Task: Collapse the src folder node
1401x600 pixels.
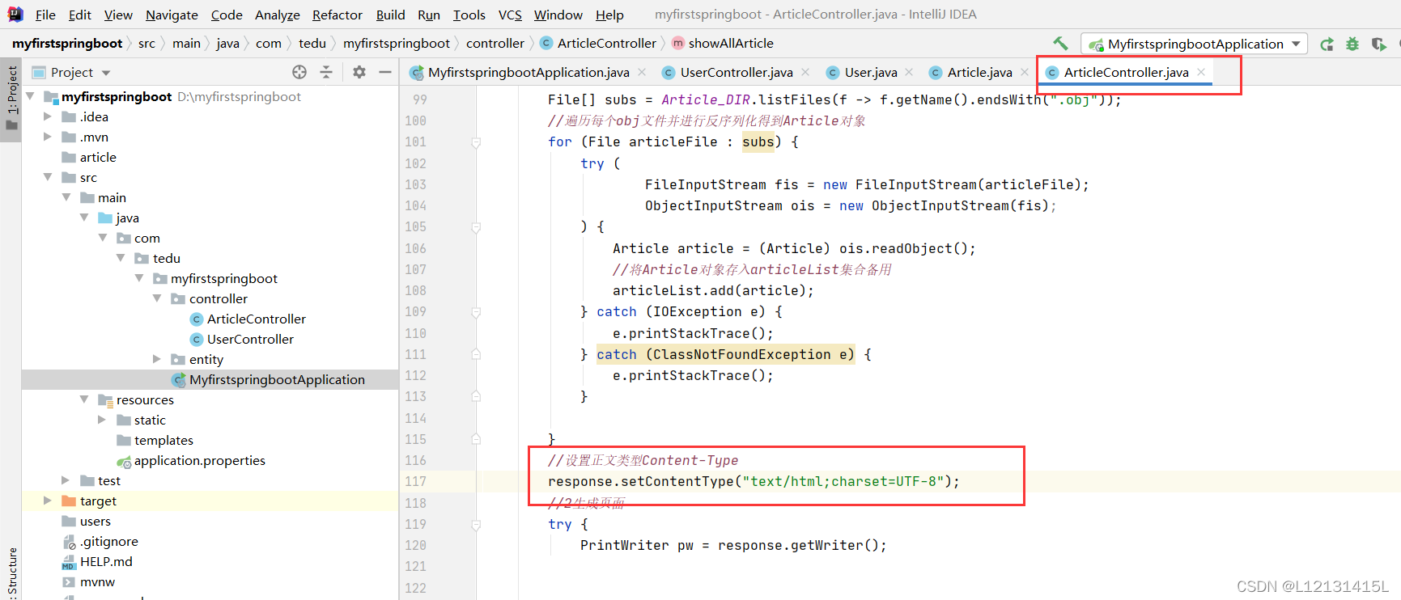Action: click(48, 177)
